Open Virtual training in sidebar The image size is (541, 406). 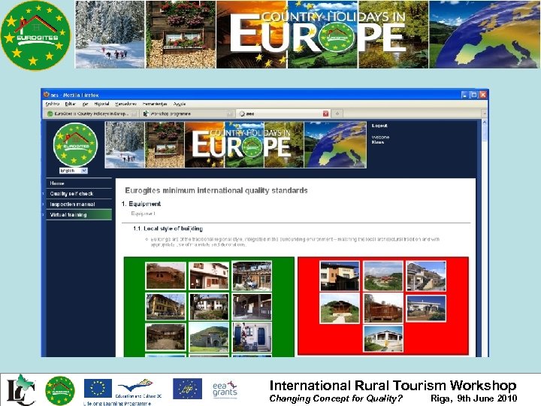(x=79, y=215)
